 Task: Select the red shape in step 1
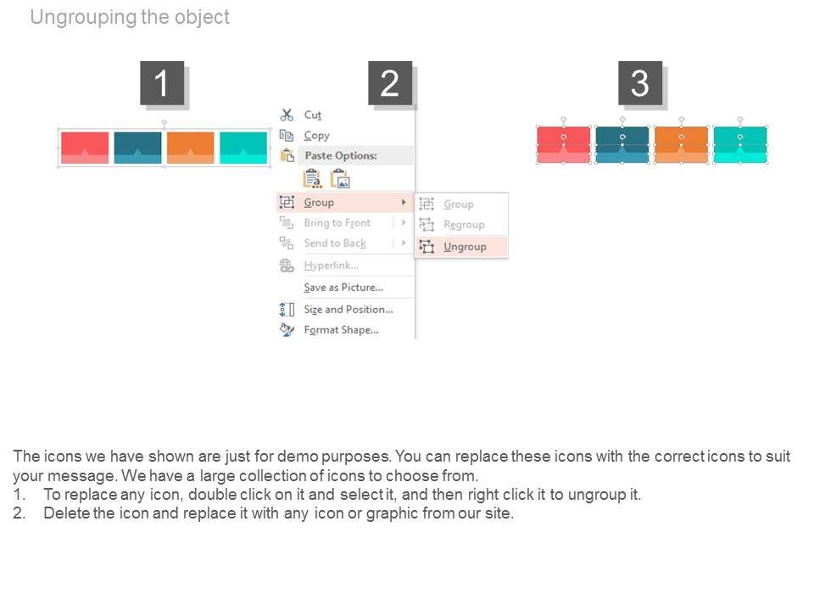(85, 146)
